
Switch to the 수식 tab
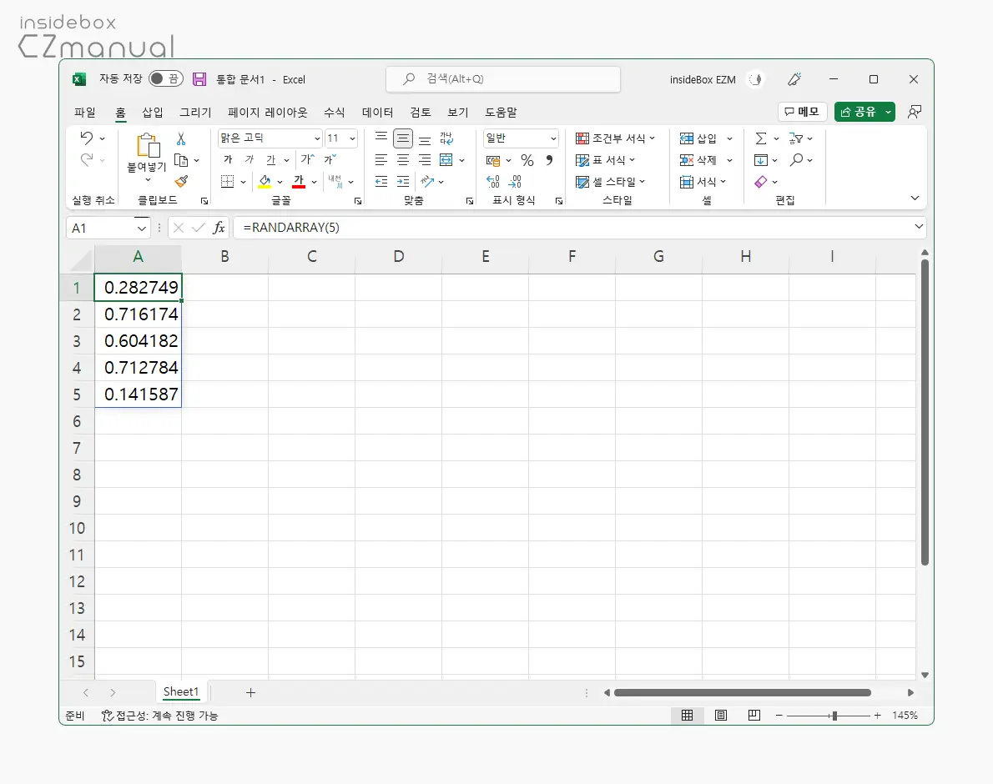pyautogui.click(x=335, y=112)
